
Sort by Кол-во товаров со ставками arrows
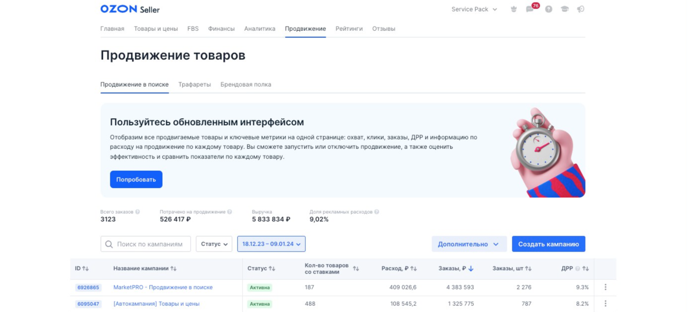(x=356, y=269)
